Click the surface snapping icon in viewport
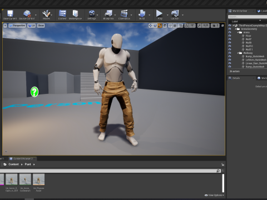The height and width of the screenshot is (200, 267). 170,26
